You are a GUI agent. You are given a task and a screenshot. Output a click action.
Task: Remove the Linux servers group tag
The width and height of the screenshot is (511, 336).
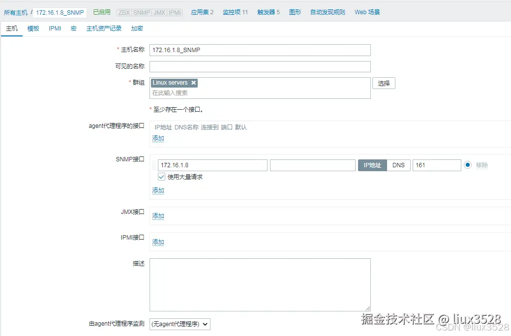pyautogui.click(x=193, y=83)
